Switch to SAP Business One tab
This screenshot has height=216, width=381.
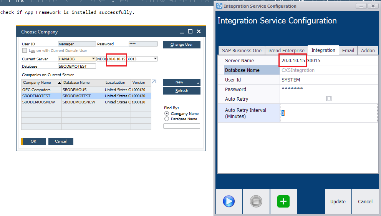tap(242, 51)
